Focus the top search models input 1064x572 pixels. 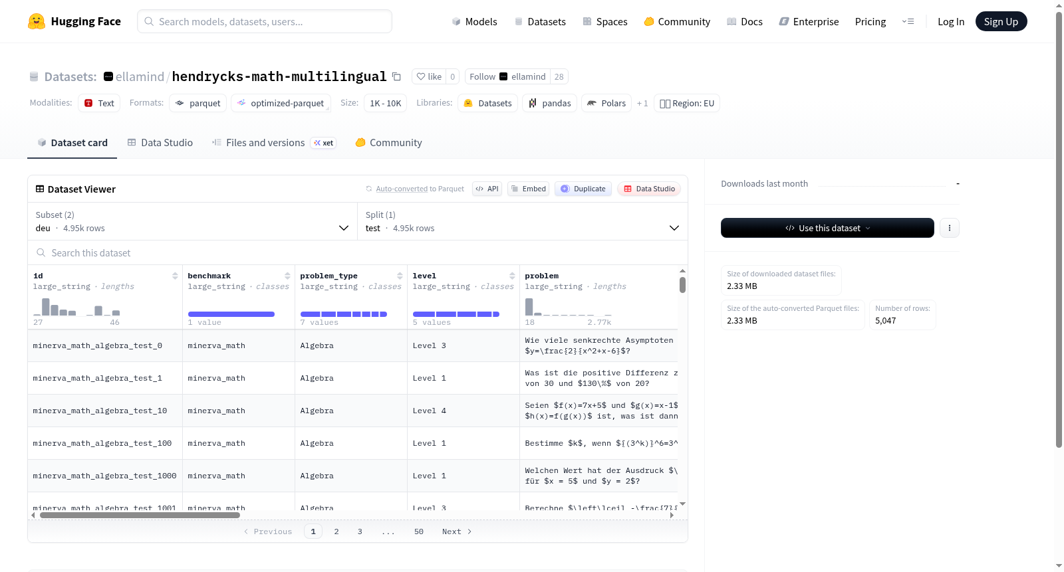[265, 21]
